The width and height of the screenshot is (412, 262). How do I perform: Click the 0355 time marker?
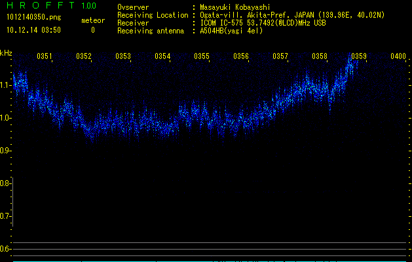(202, 57)
